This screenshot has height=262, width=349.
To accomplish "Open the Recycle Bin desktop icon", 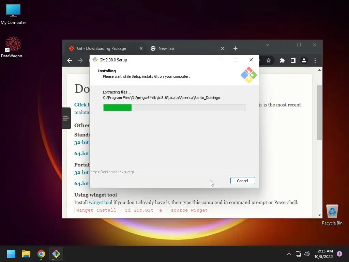I will tap(332, 215).
